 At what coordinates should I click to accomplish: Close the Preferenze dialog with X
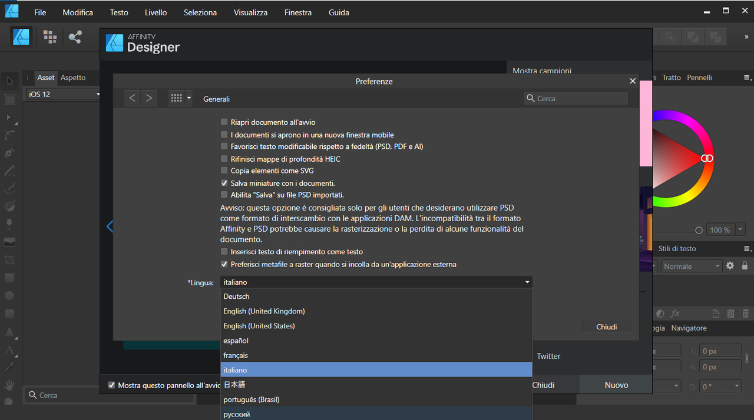pos(633,81)
